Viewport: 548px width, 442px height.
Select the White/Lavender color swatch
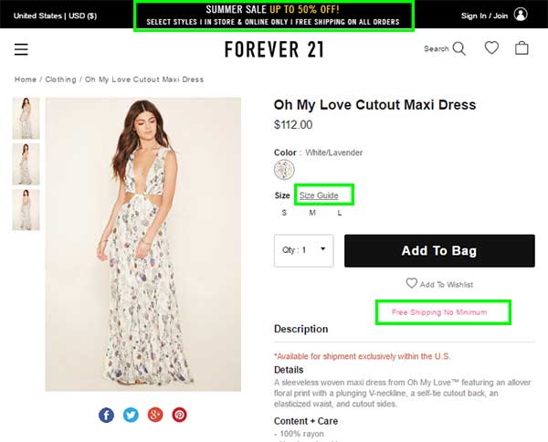pyautogui.click(x=284, y=170)
